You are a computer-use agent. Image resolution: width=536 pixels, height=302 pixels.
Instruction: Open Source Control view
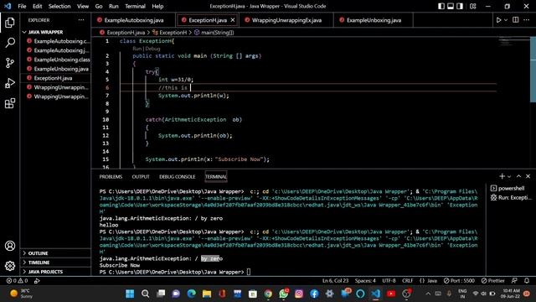pyautogui.click(x=10, y=63)
